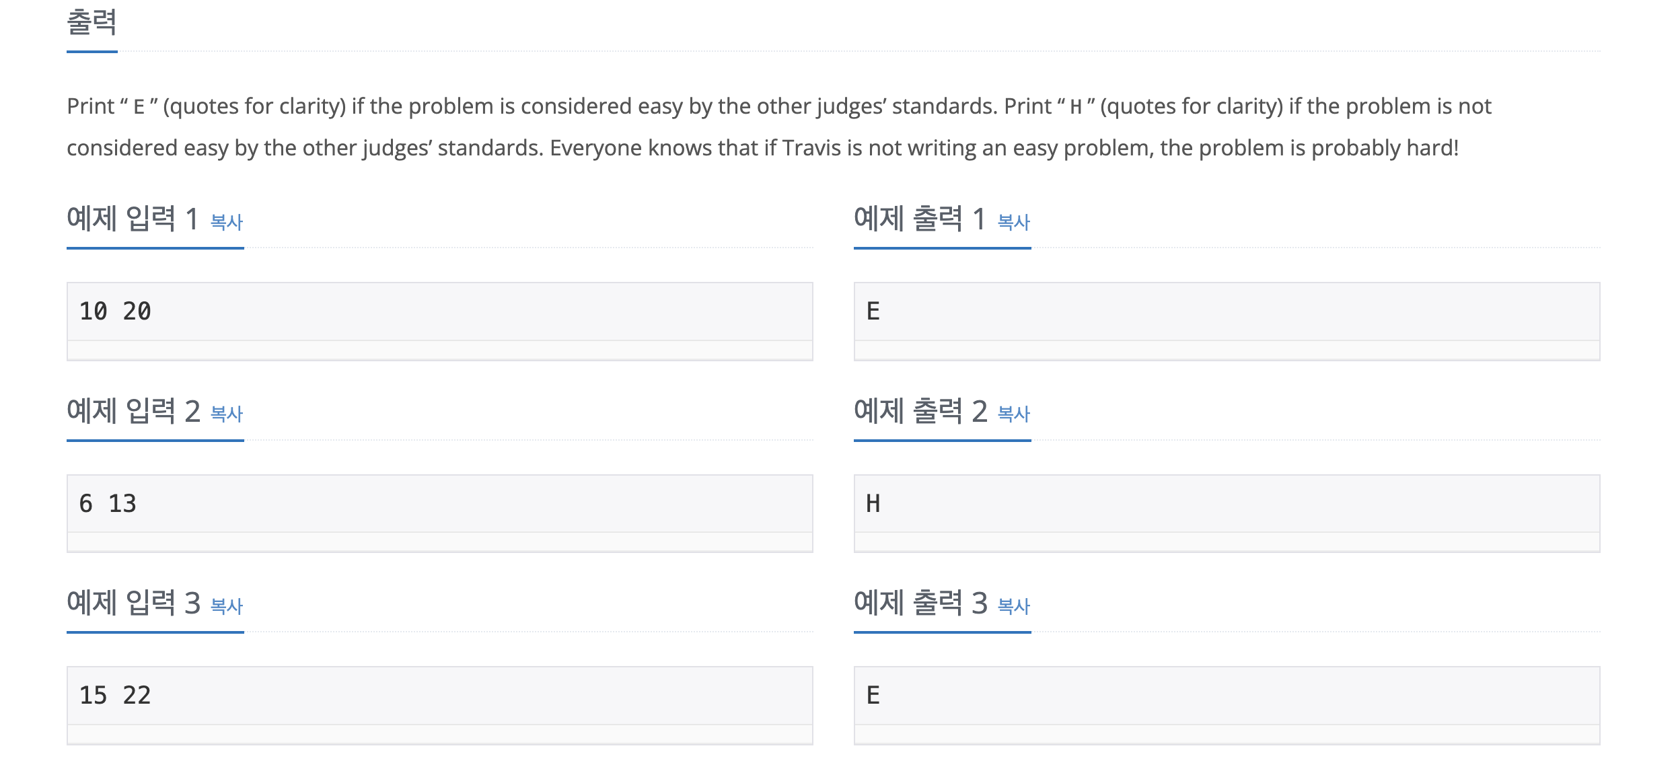The image size is (1678, 775).
Task: Select the 예제 출력 1 box showing E
Action: pyautogui.click(x=1226, y=312)
